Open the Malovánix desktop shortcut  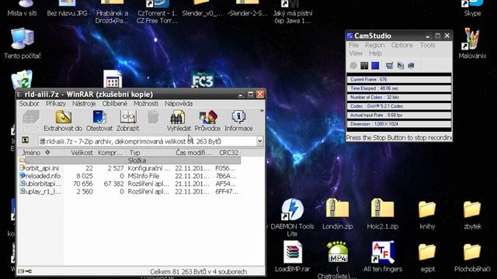(472, 43)
